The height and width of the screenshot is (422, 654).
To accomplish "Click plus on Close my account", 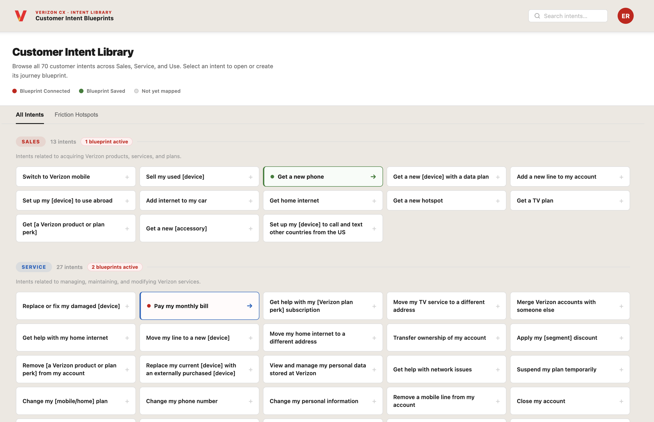I will [621, 401].
